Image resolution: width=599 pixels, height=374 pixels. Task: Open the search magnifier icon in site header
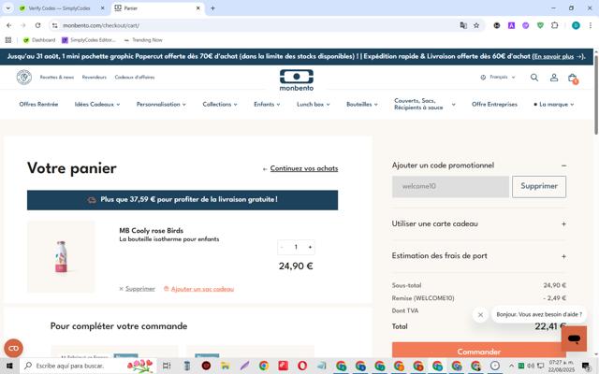point(534,78)
